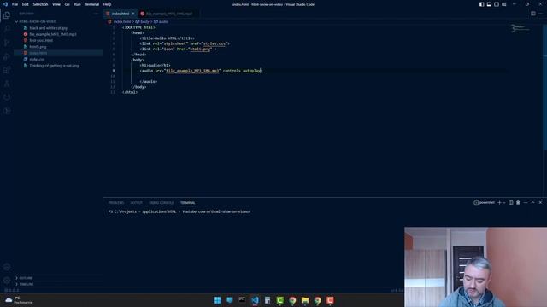Click the red Camtasia taskbar icon
The width and height of the screenshot is (547, 307).
pos(330,300)
